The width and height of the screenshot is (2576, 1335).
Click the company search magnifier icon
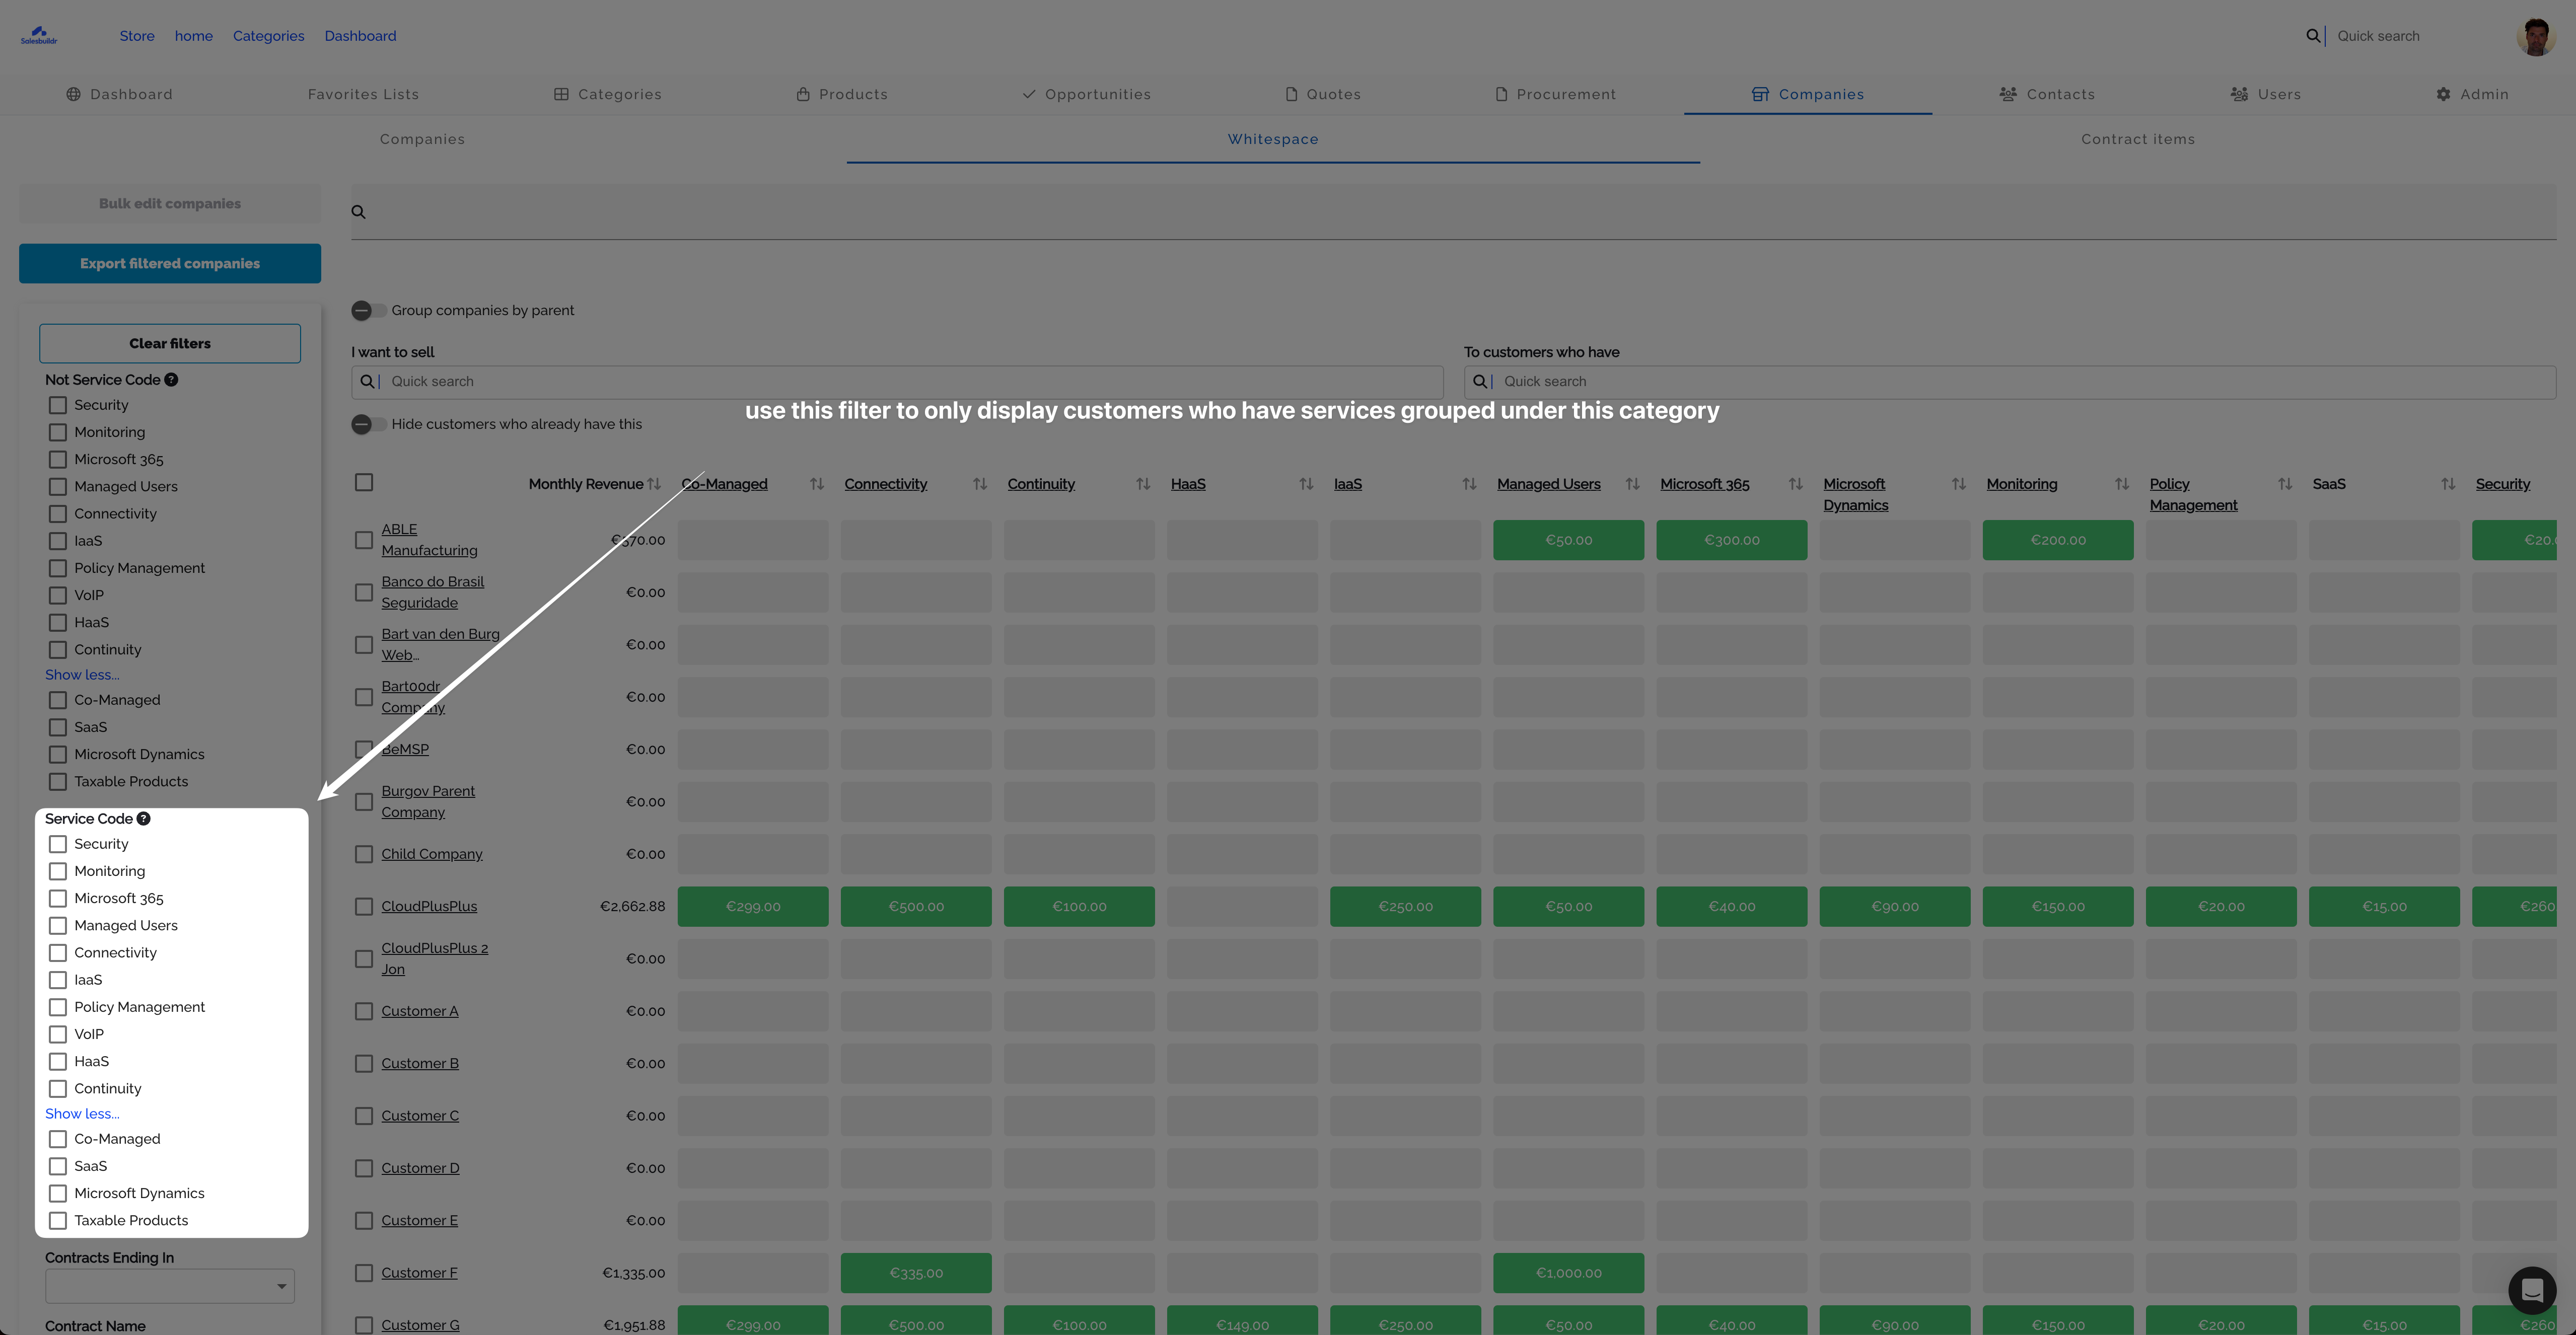(358, 212)
